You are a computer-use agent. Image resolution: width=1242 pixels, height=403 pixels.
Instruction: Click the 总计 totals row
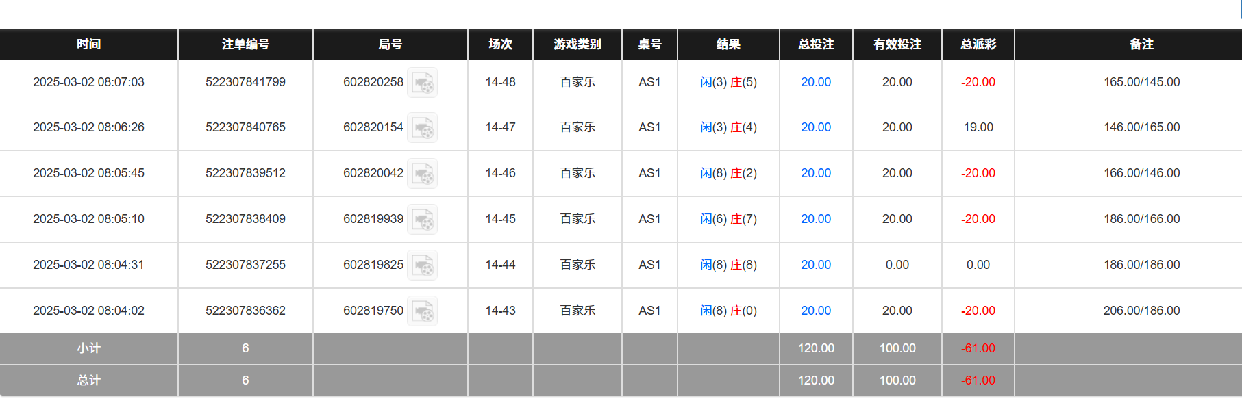click(89, 380)
